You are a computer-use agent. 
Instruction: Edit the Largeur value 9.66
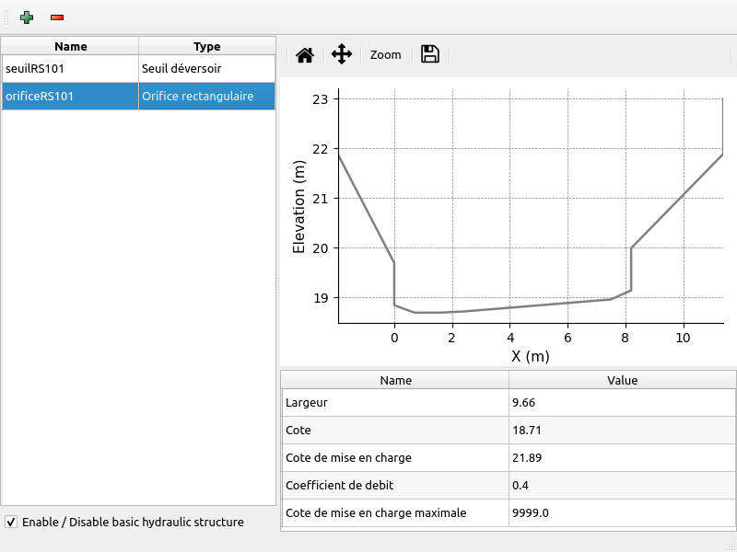(622, 402)
